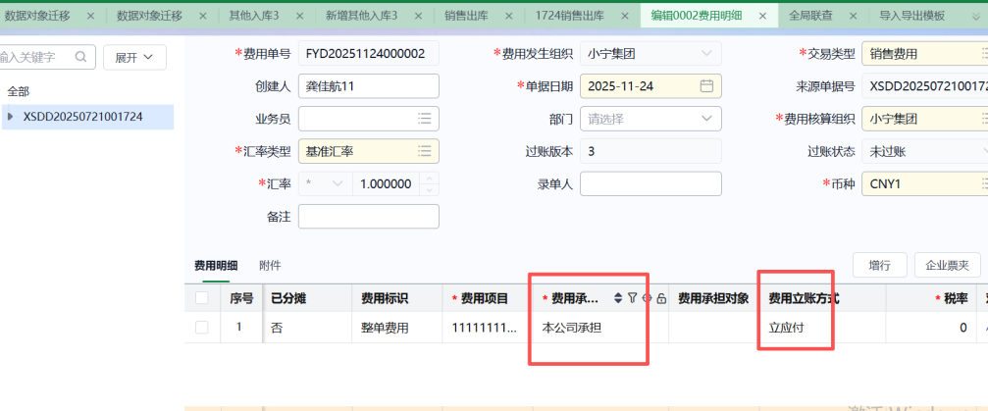Switch to the 全局联查 tab
Viewport: 988px width, 411px height.
tap(810, 17)
